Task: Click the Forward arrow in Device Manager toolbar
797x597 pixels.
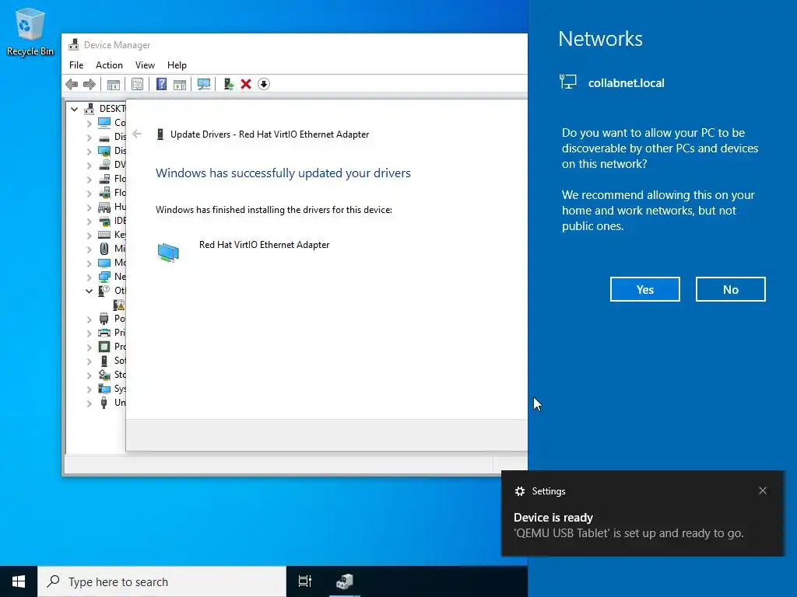Action: [x=90, y=84]
